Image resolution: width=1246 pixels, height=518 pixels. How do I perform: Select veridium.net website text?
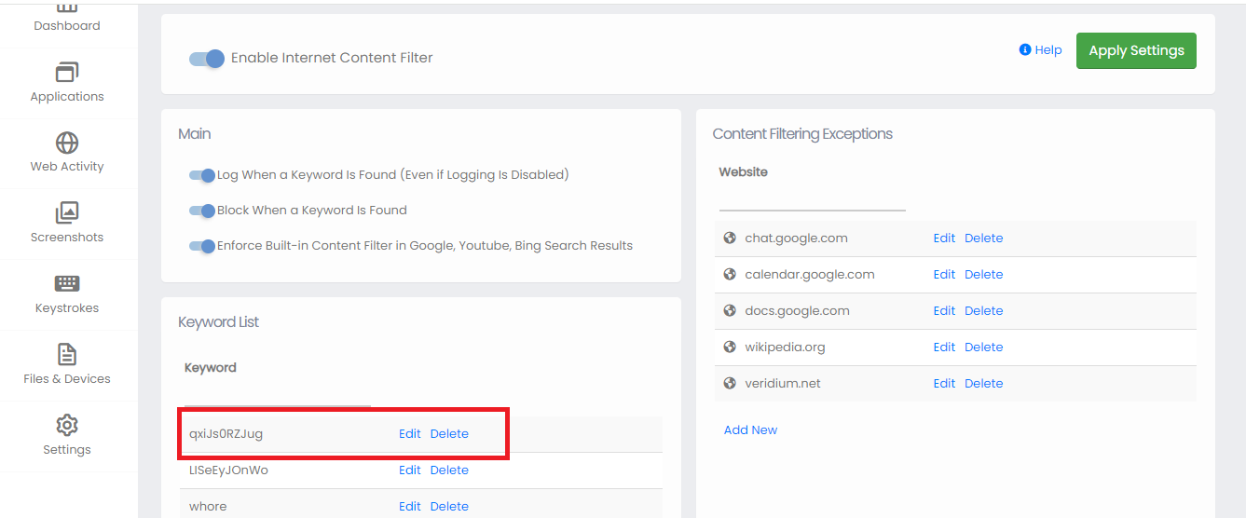point(783,383)
